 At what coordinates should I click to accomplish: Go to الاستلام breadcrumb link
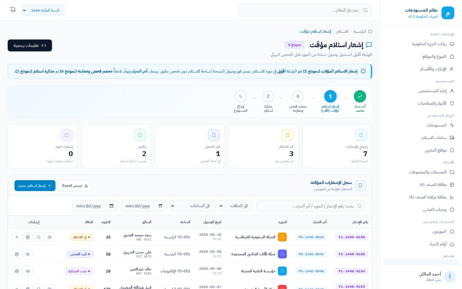click(342, 31)
